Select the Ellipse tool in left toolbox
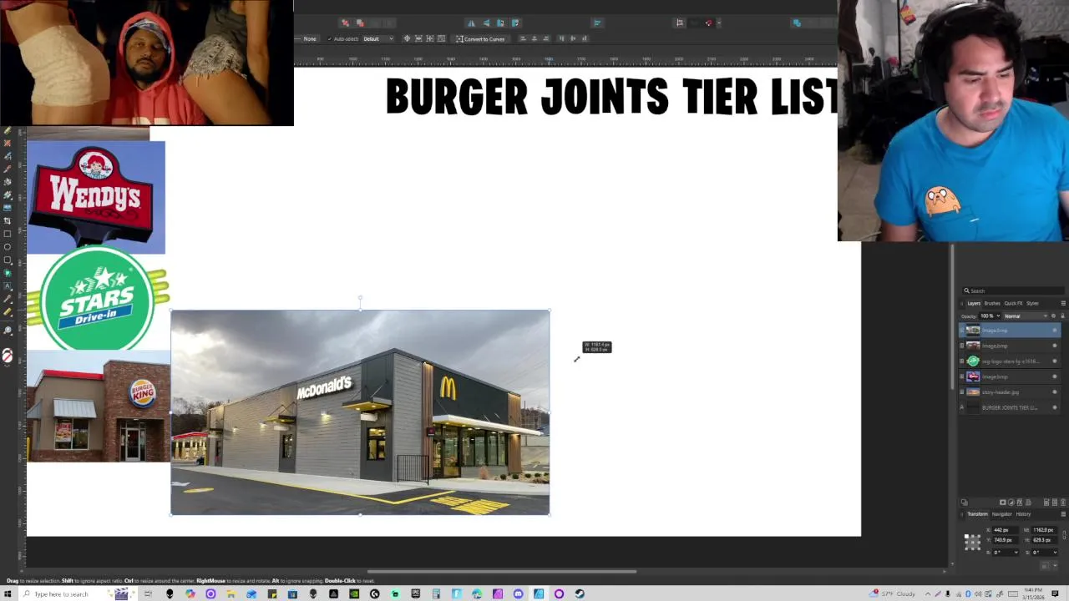 (x=8, y=247)
